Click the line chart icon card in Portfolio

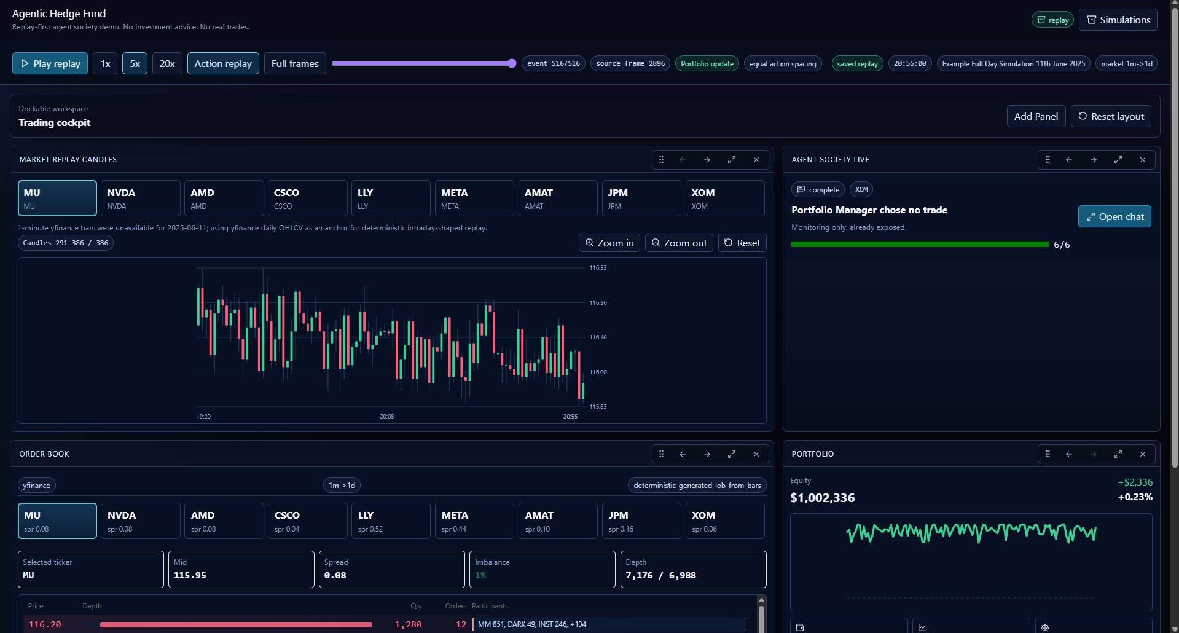click(971, 626)
